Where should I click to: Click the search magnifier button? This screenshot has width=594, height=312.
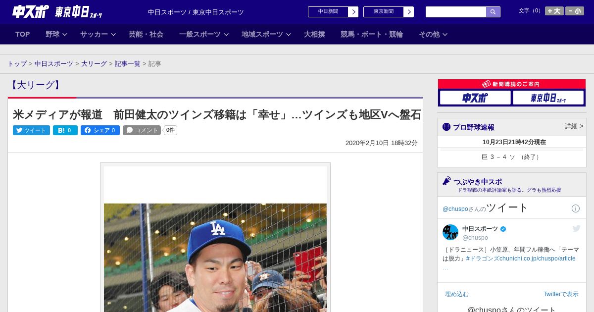coord(493,12)
